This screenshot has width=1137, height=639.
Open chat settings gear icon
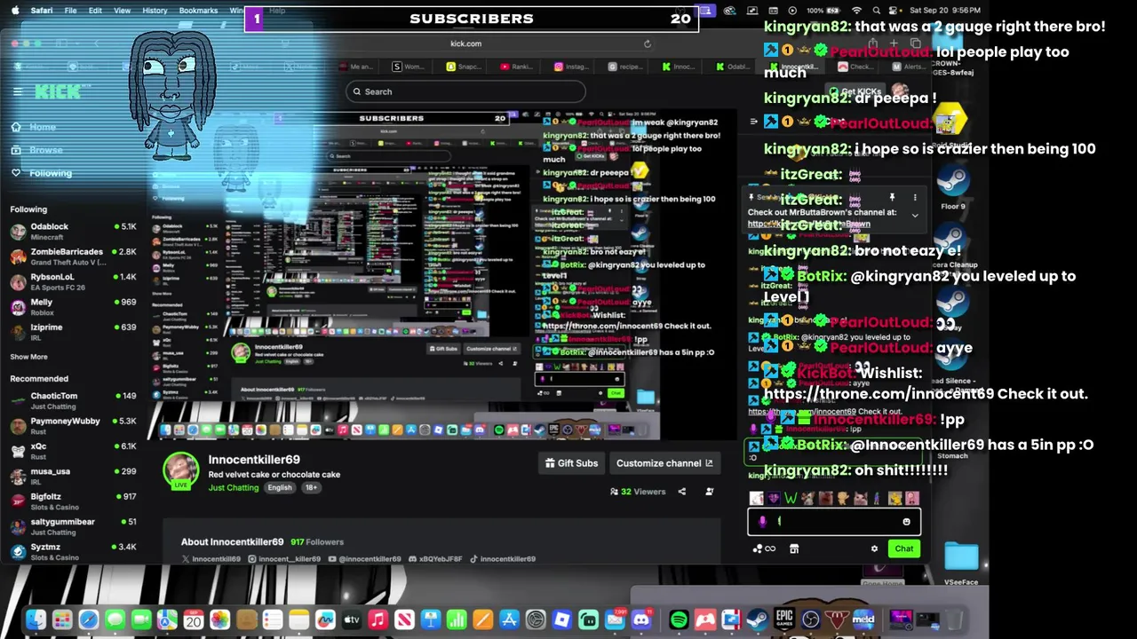[x=874, y=548]
